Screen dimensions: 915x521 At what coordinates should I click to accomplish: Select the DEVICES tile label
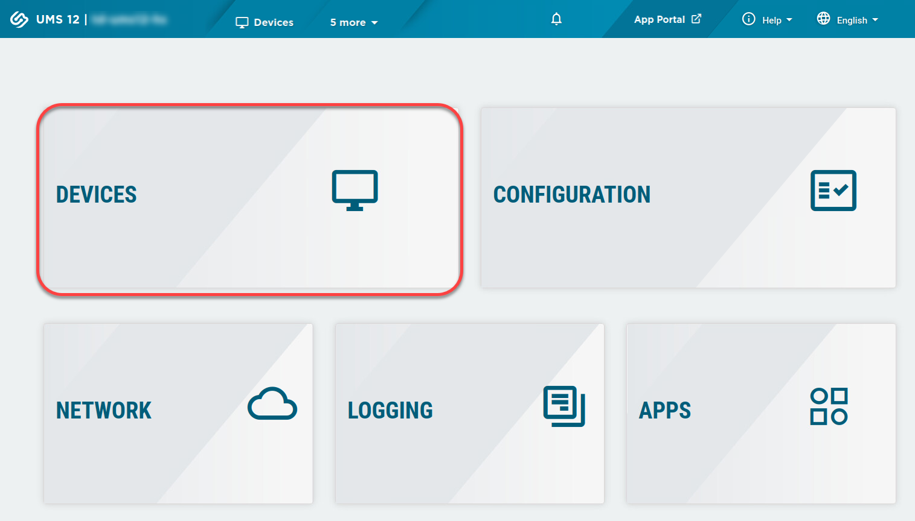97,195
